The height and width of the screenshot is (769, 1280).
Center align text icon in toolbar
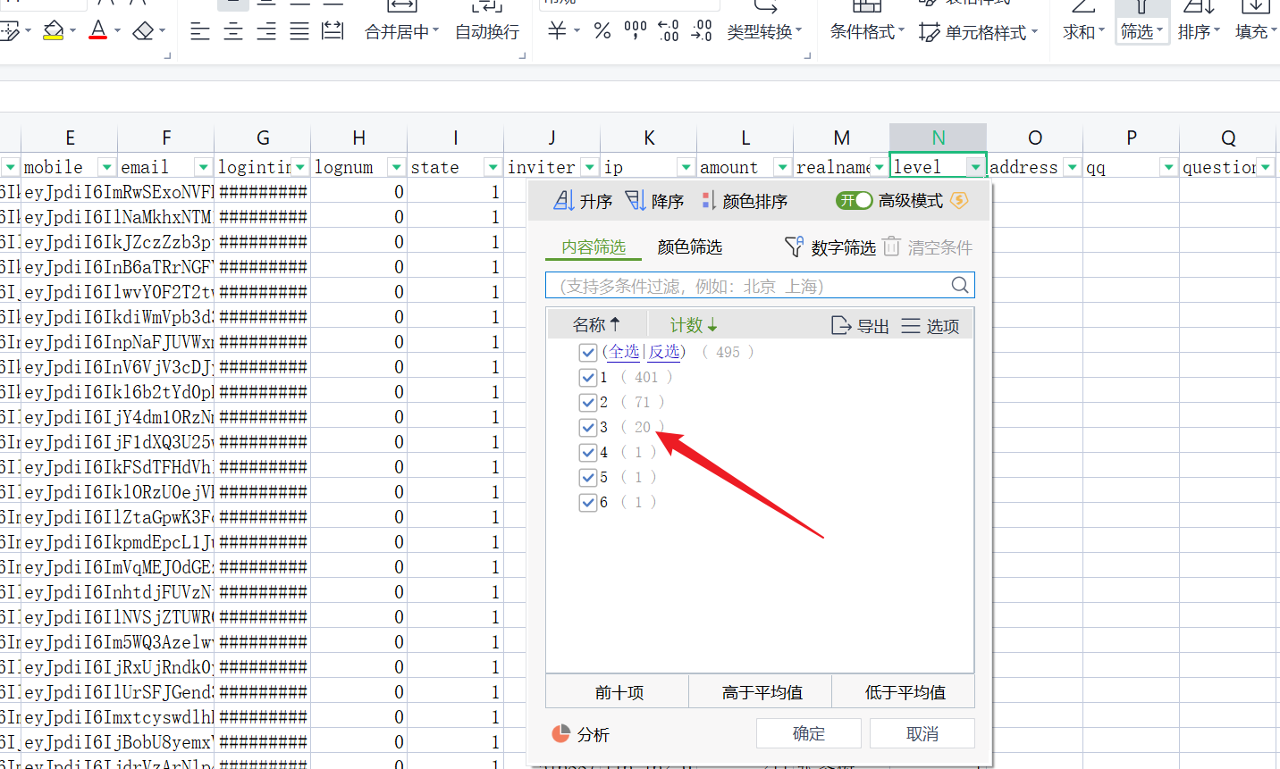pos(233,31)
